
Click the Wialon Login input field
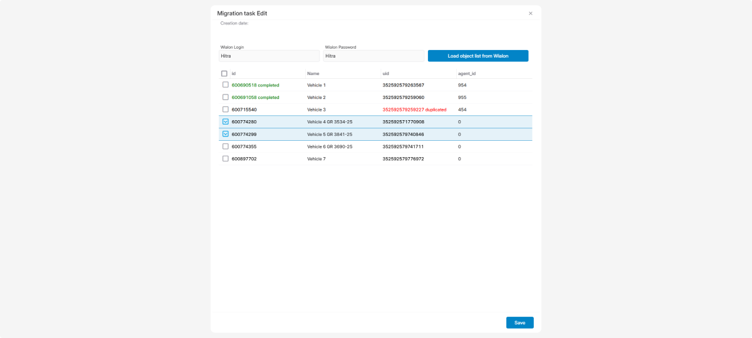point(269,56)
